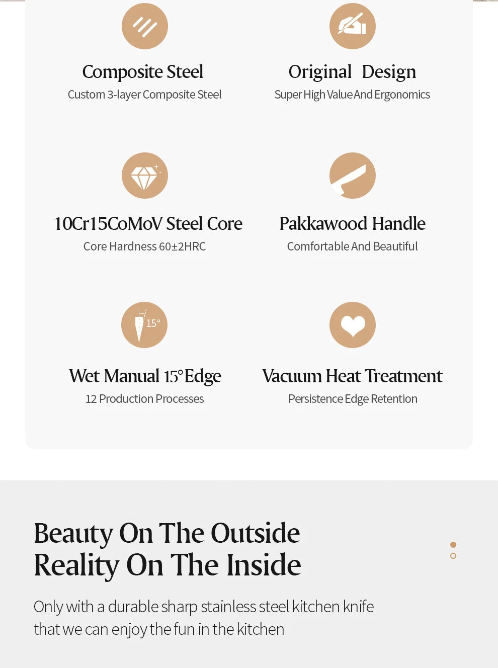The image size is (498, 668).
Task: Click the Beauty On The Outside headline
Action: coord(167,533)
